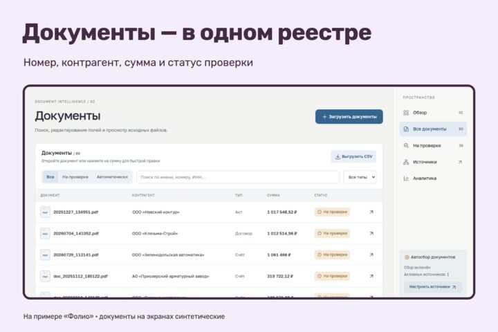Click the PDF icon for 20260704_141052.pdf
The image size is (498, 332).
tap(45, 233)
